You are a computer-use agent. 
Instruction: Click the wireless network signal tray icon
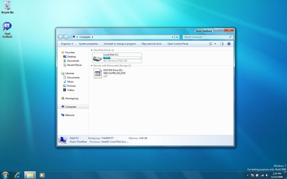pos(262,175)
